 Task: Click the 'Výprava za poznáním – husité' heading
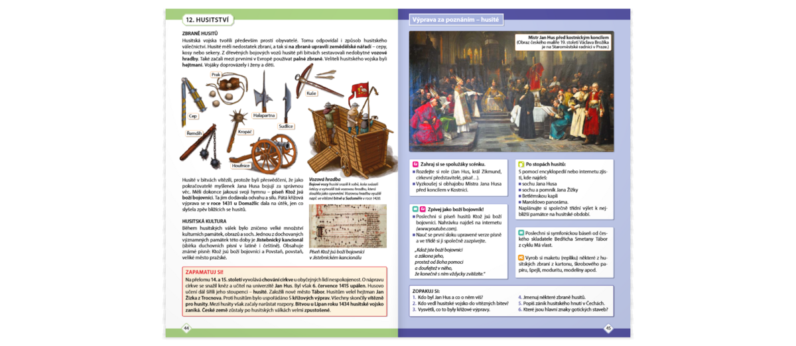pos(455,20)
